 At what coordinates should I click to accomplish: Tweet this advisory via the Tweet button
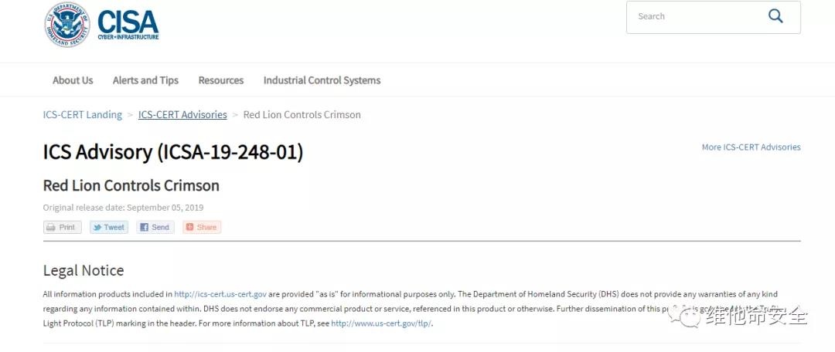(x=108, y=227)
